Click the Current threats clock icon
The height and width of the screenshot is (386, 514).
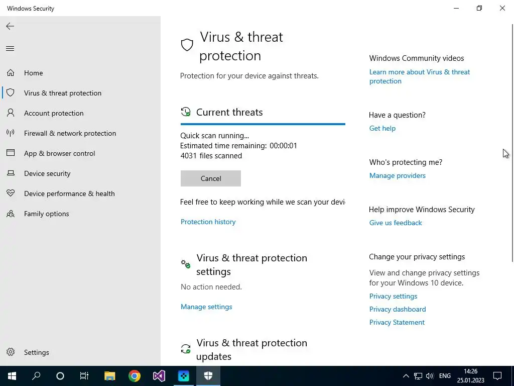pyautogui.click(x=186, y=112)
